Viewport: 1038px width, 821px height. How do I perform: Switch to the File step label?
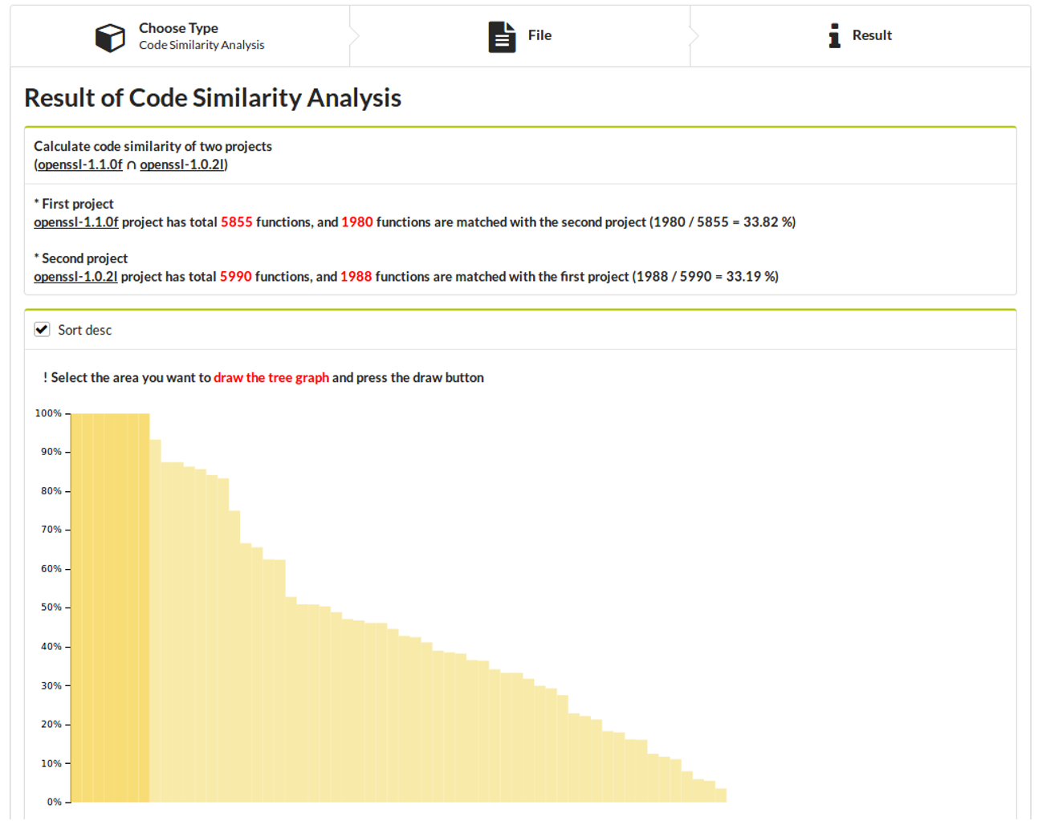(539, 35)
